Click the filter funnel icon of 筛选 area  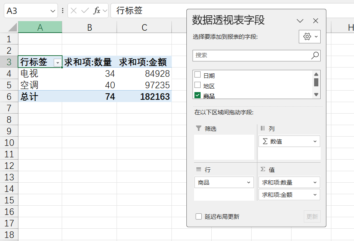(198, 128)
